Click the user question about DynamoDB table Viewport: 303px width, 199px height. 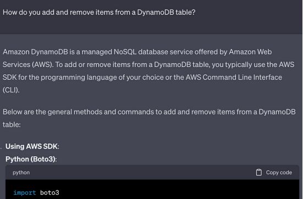(x=99, y=12)
